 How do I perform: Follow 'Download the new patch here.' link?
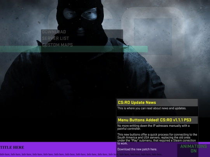(137, 149)
